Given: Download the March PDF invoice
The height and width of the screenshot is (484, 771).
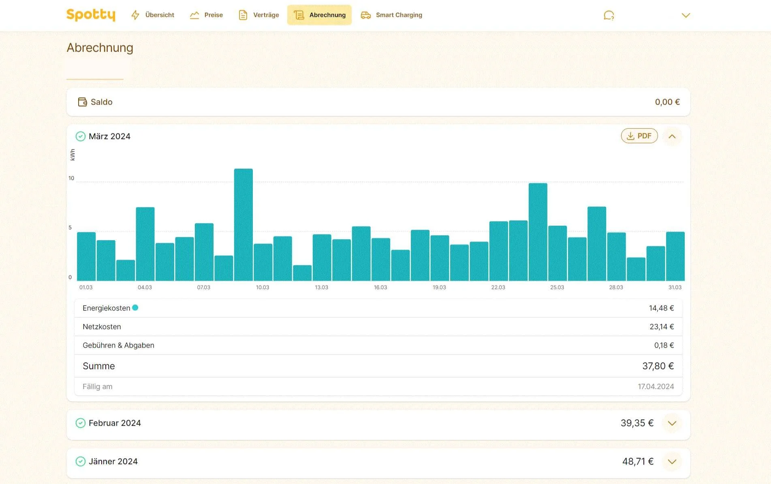Looking at the screenshot, I should (x=639, y=136).
